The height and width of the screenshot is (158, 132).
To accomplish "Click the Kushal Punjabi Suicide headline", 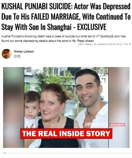I will [66, 17].
